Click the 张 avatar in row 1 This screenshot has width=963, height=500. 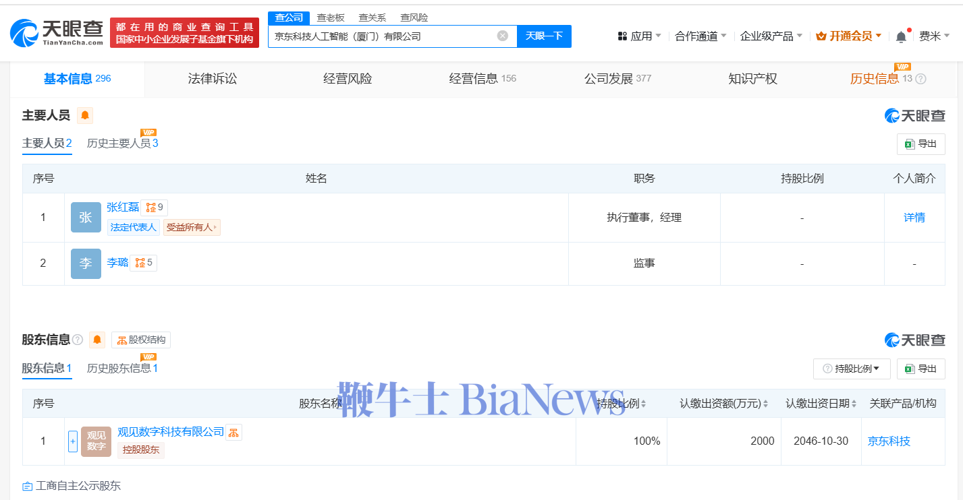pos(86,217)
